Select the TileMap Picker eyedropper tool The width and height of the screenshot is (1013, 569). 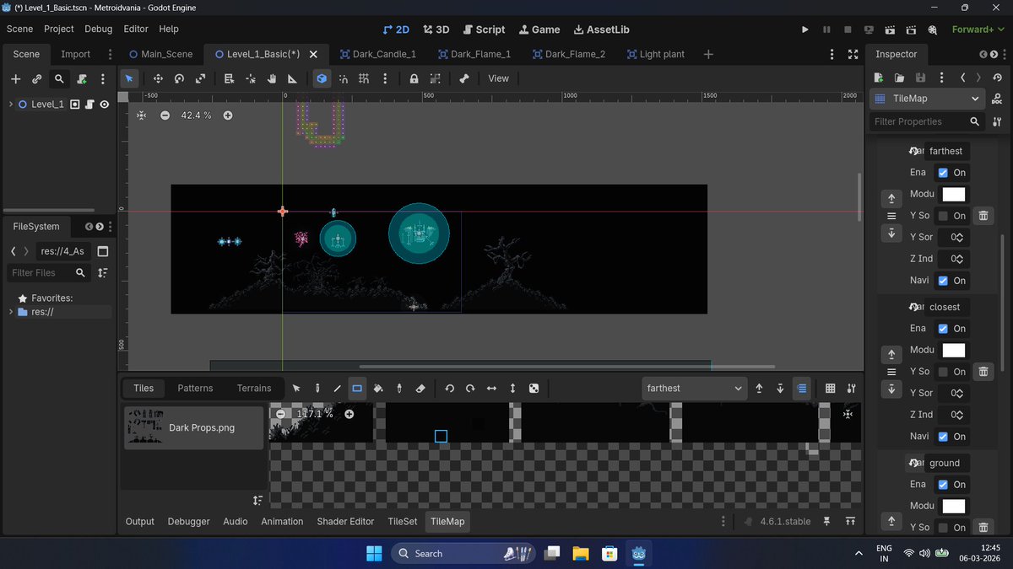click(x=399, y=389)
